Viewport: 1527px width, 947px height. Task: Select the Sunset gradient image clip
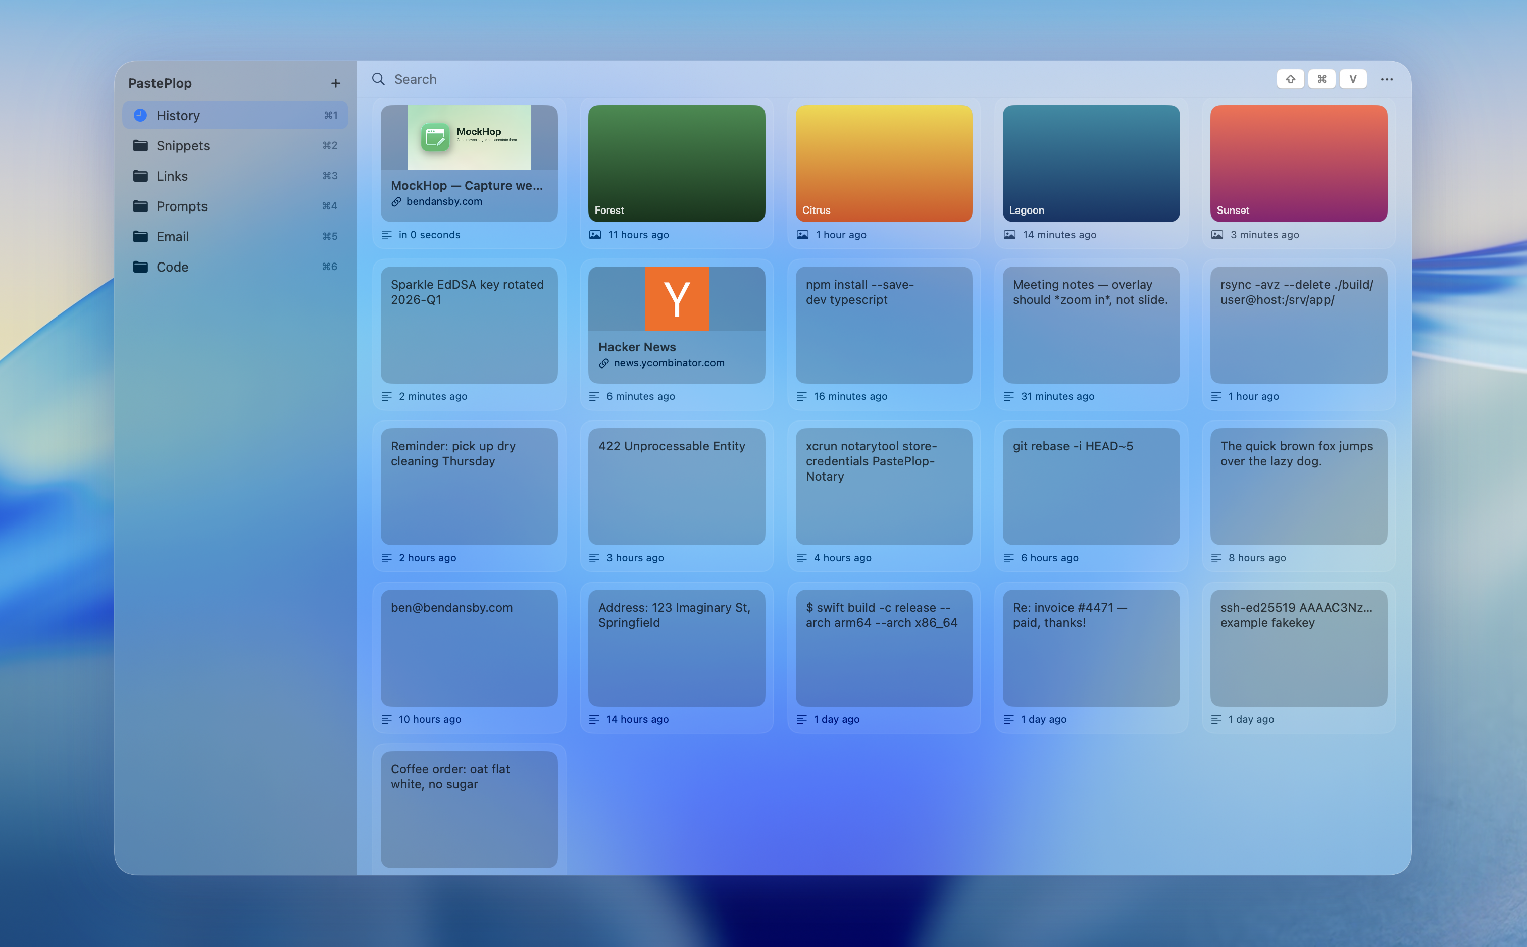[x=1298, y=163]
